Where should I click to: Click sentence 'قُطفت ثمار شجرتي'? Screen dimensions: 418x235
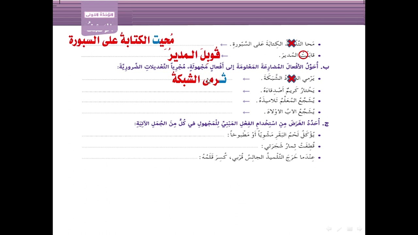tap(289, 146)
